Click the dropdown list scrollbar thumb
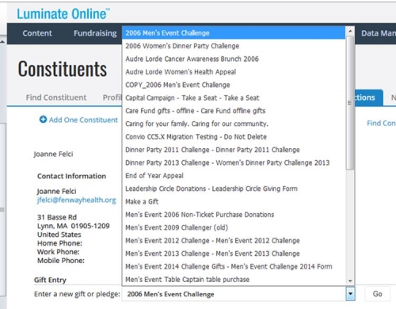 coord(350,103)
